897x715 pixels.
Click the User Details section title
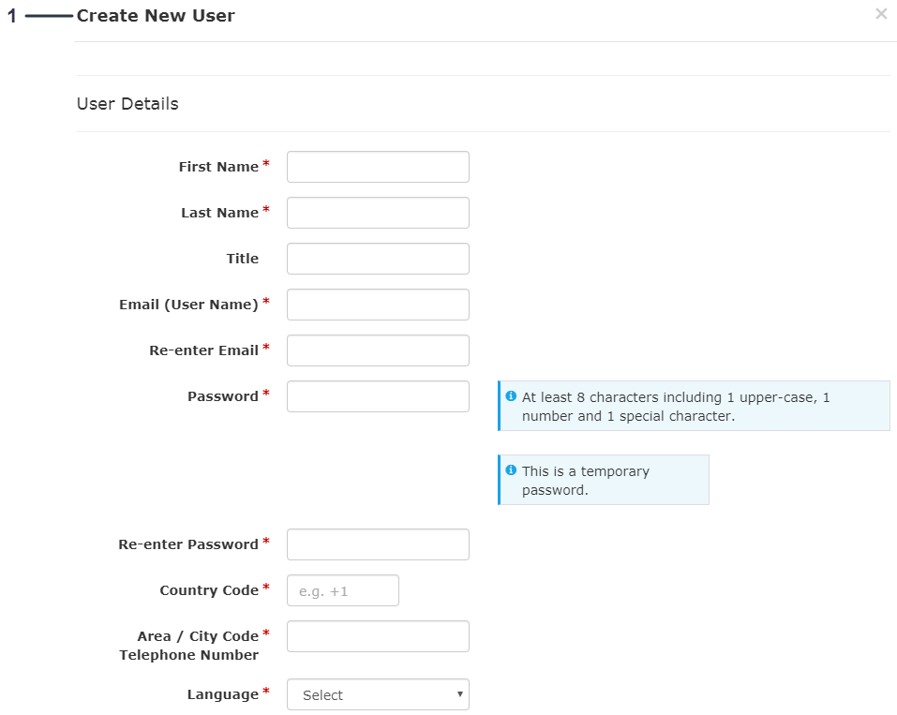tap(127, 104)
